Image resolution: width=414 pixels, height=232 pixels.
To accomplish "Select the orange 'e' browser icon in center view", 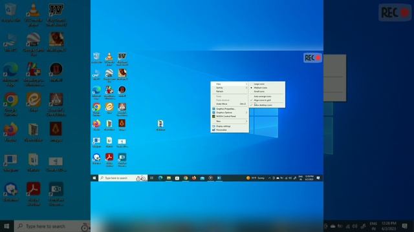I will pos(109,108).
